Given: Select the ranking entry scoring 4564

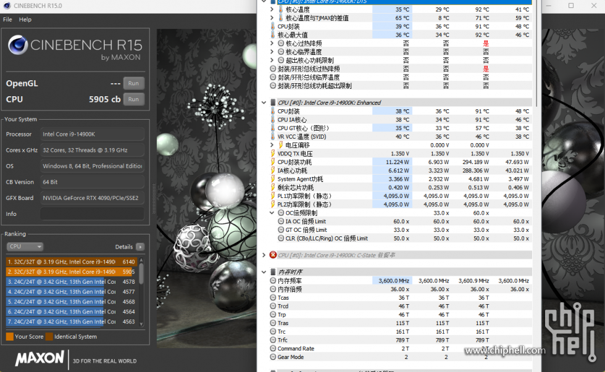Looking at the screenshot, I should [72, 312].
